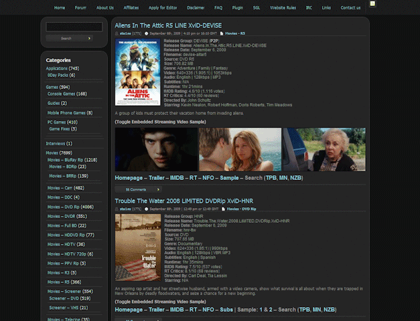This screenshot has width=420, height=321.
Task: Open the IRC nav link
Action: 309,8
